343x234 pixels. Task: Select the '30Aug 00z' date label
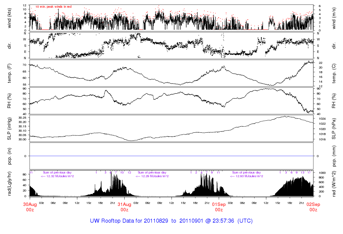(30, 207)
